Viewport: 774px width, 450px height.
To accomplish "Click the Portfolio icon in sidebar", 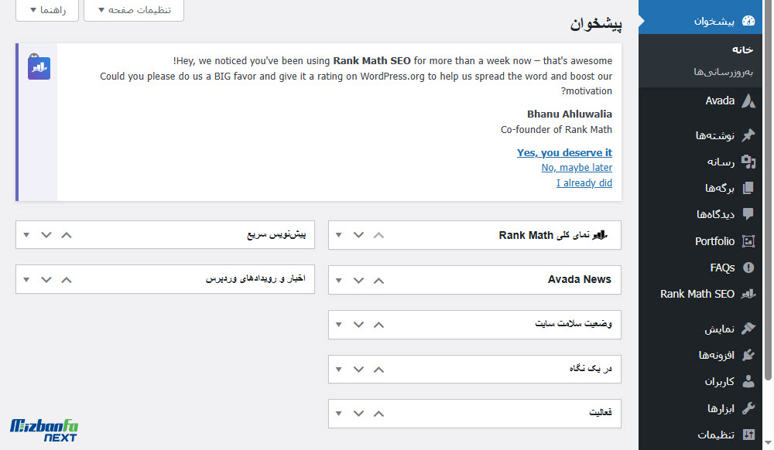I will [x=748, y=241].
